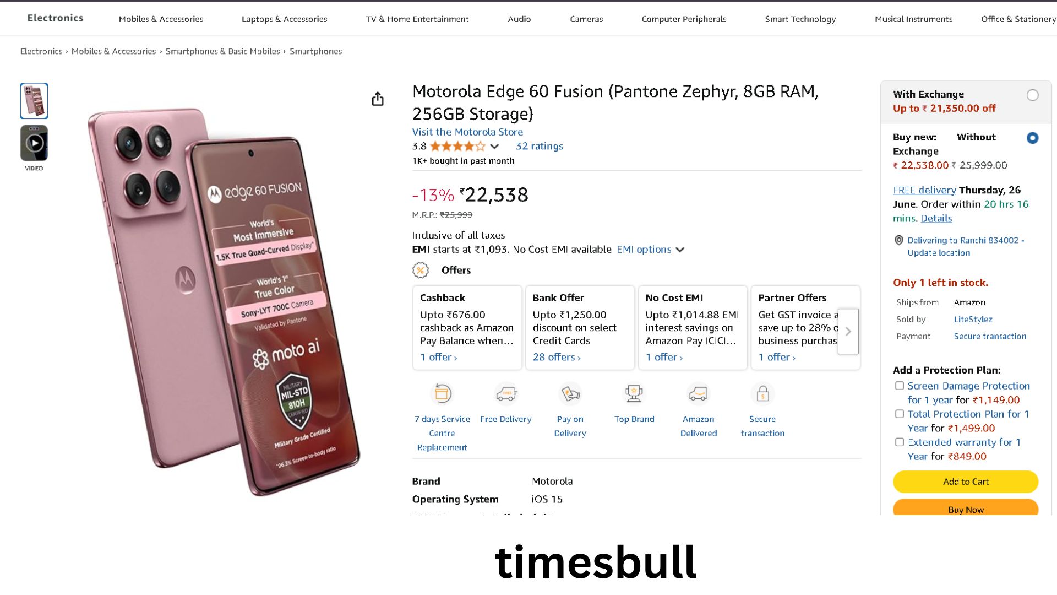Click the Amazon Delivered icon
1057x595 pixels.
(x=698, y=393)
